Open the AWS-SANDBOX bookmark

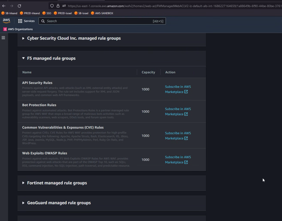click(102, 13)
